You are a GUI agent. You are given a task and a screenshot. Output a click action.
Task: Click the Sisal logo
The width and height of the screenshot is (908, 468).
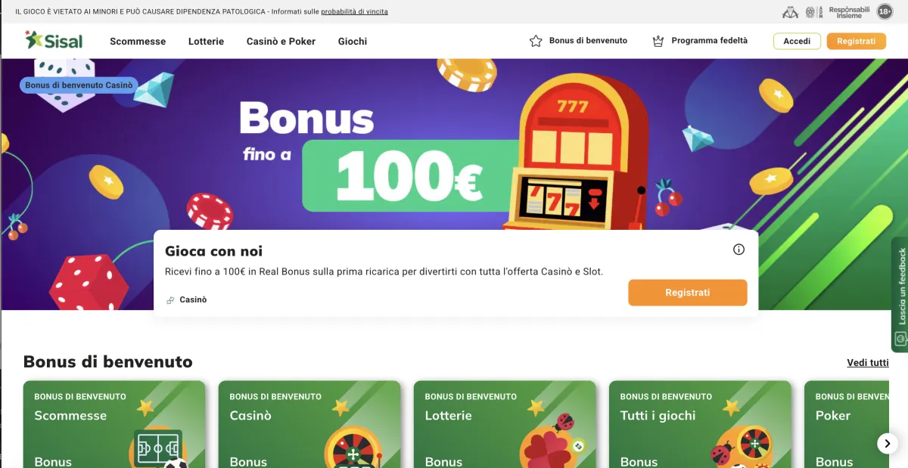(53, 41)
